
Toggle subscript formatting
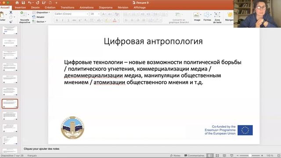[86, 20]
